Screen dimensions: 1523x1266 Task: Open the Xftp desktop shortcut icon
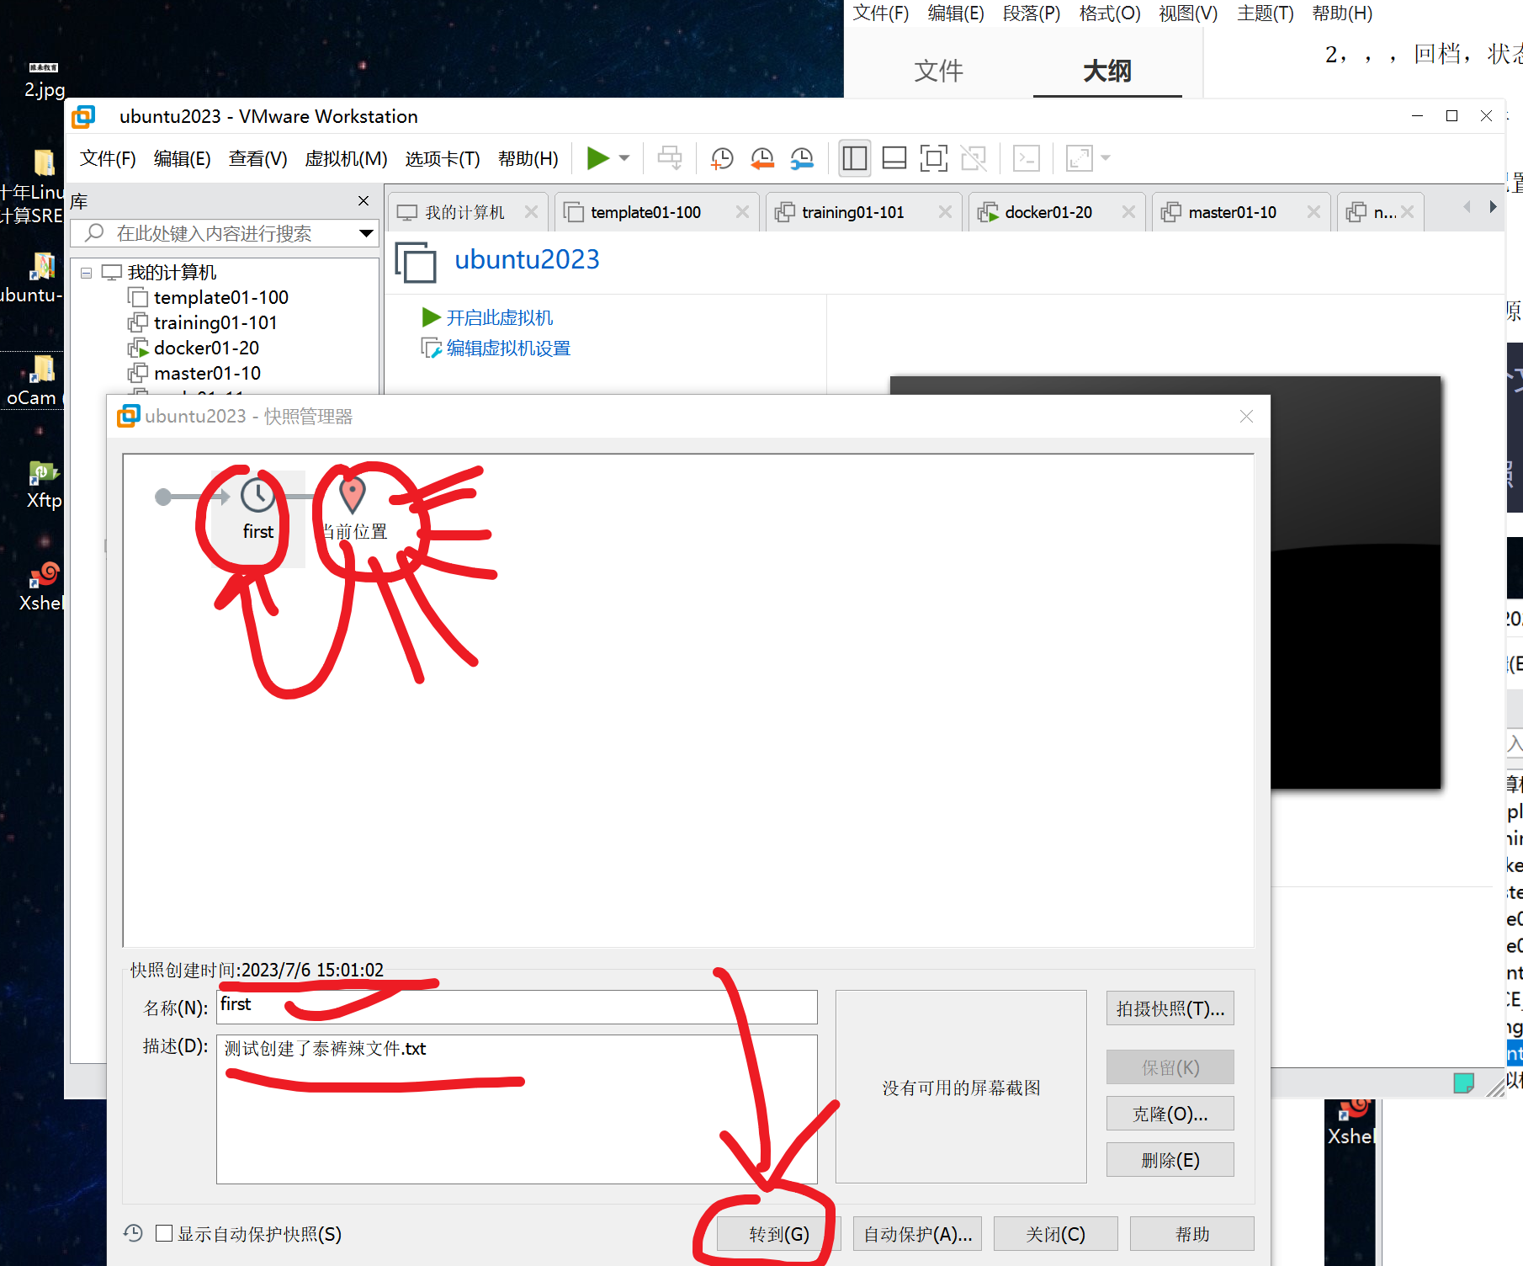[44, 486]
